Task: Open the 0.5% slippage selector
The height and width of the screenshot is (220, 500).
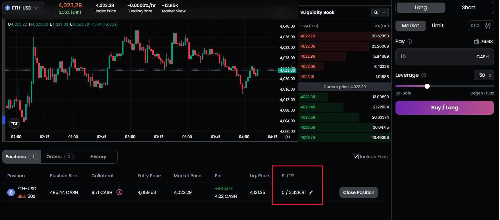Action: point(475,26)
